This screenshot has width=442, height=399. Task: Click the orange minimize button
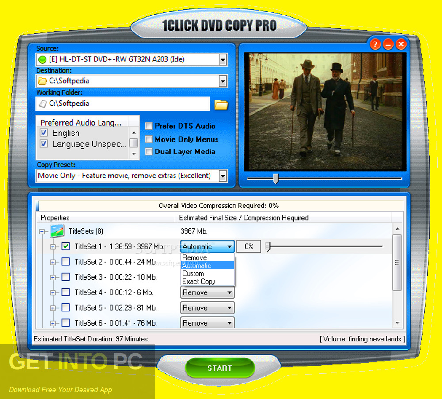pos(388,44)
